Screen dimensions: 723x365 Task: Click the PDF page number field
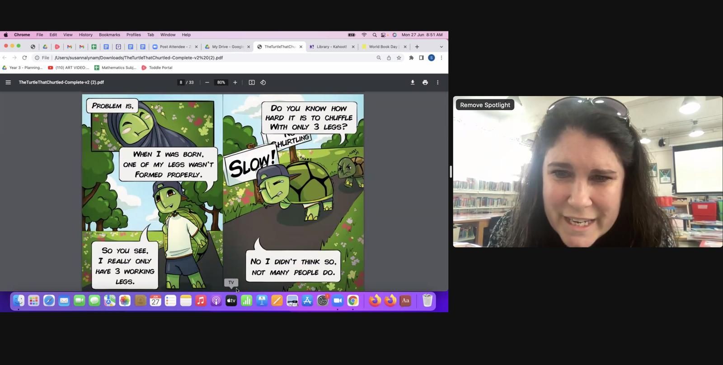(181, 83)
